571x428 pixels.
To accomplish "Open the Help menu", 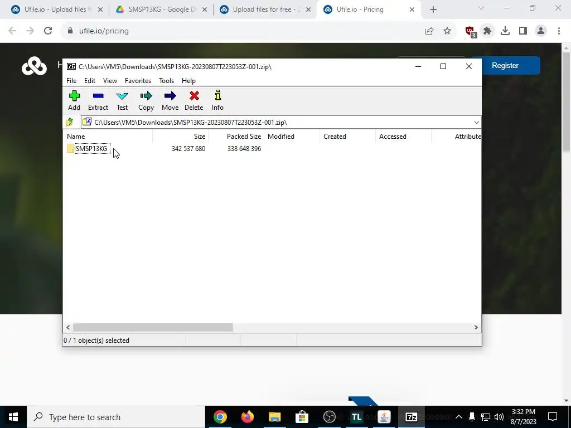I will (x=188, y=81).
